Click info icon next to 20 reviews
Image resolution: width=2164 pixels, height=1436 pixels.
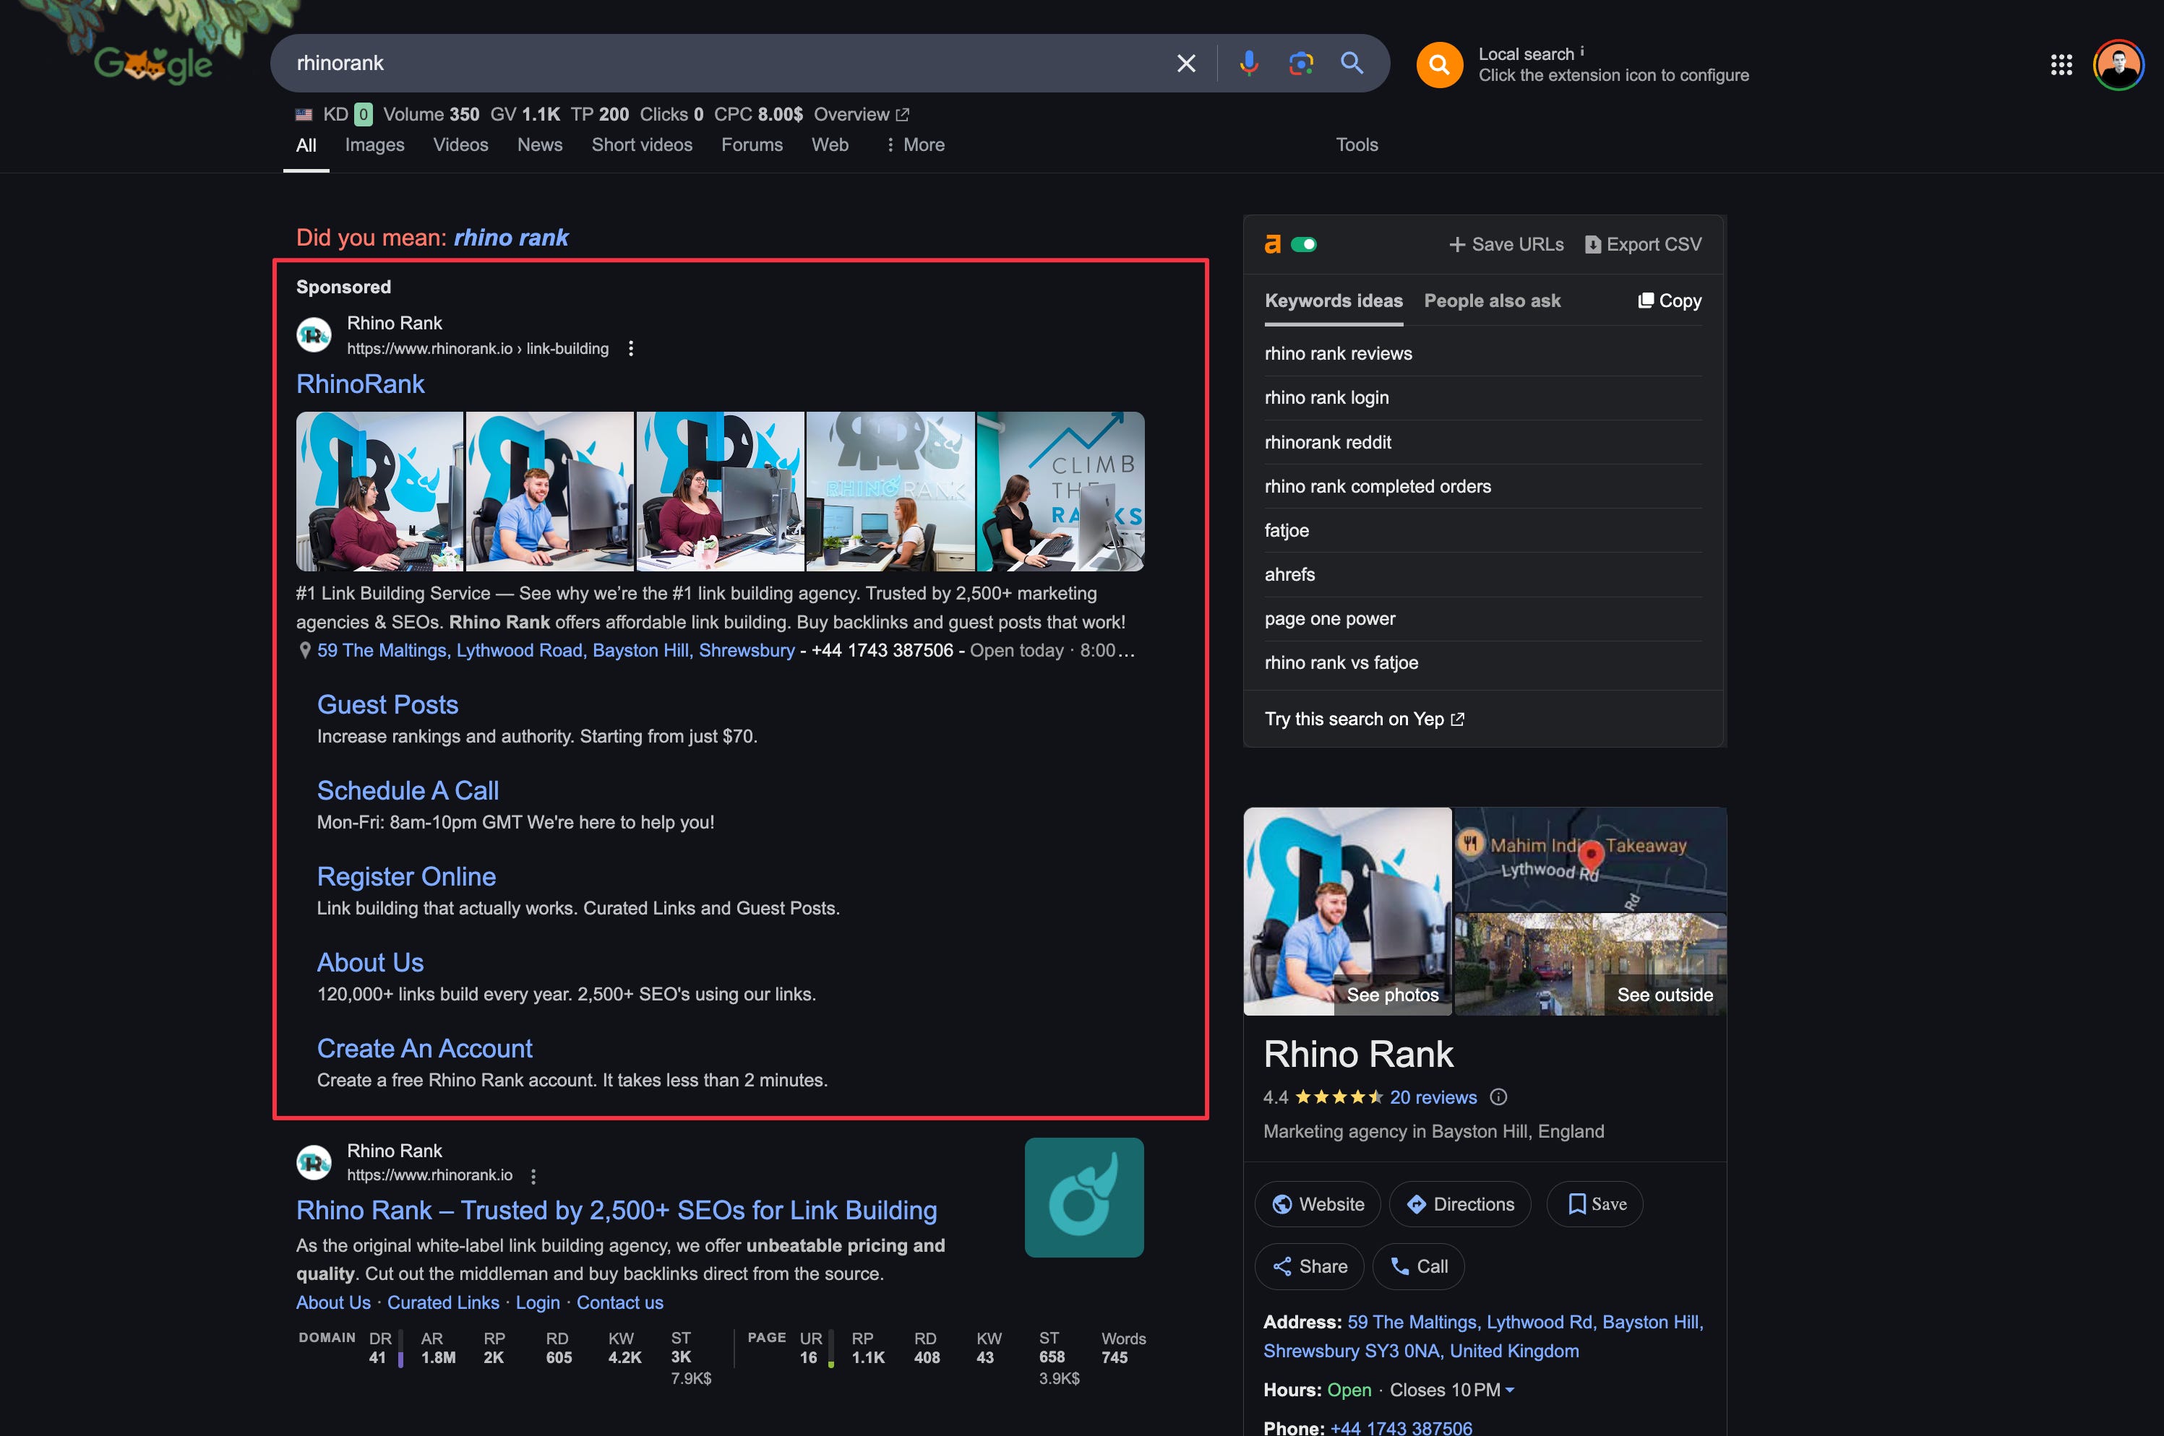click(1498, 1097)
